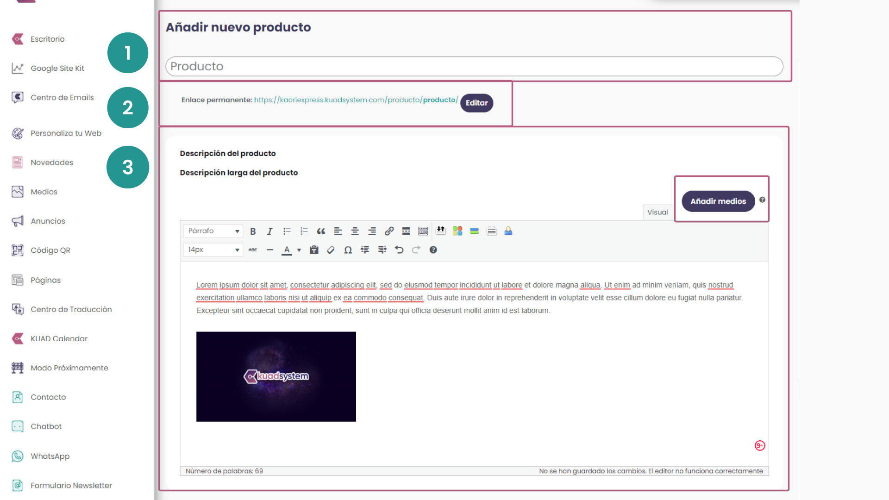Go to Código QR in the sidebar
The image size is (889, 500).
(50, 250)
